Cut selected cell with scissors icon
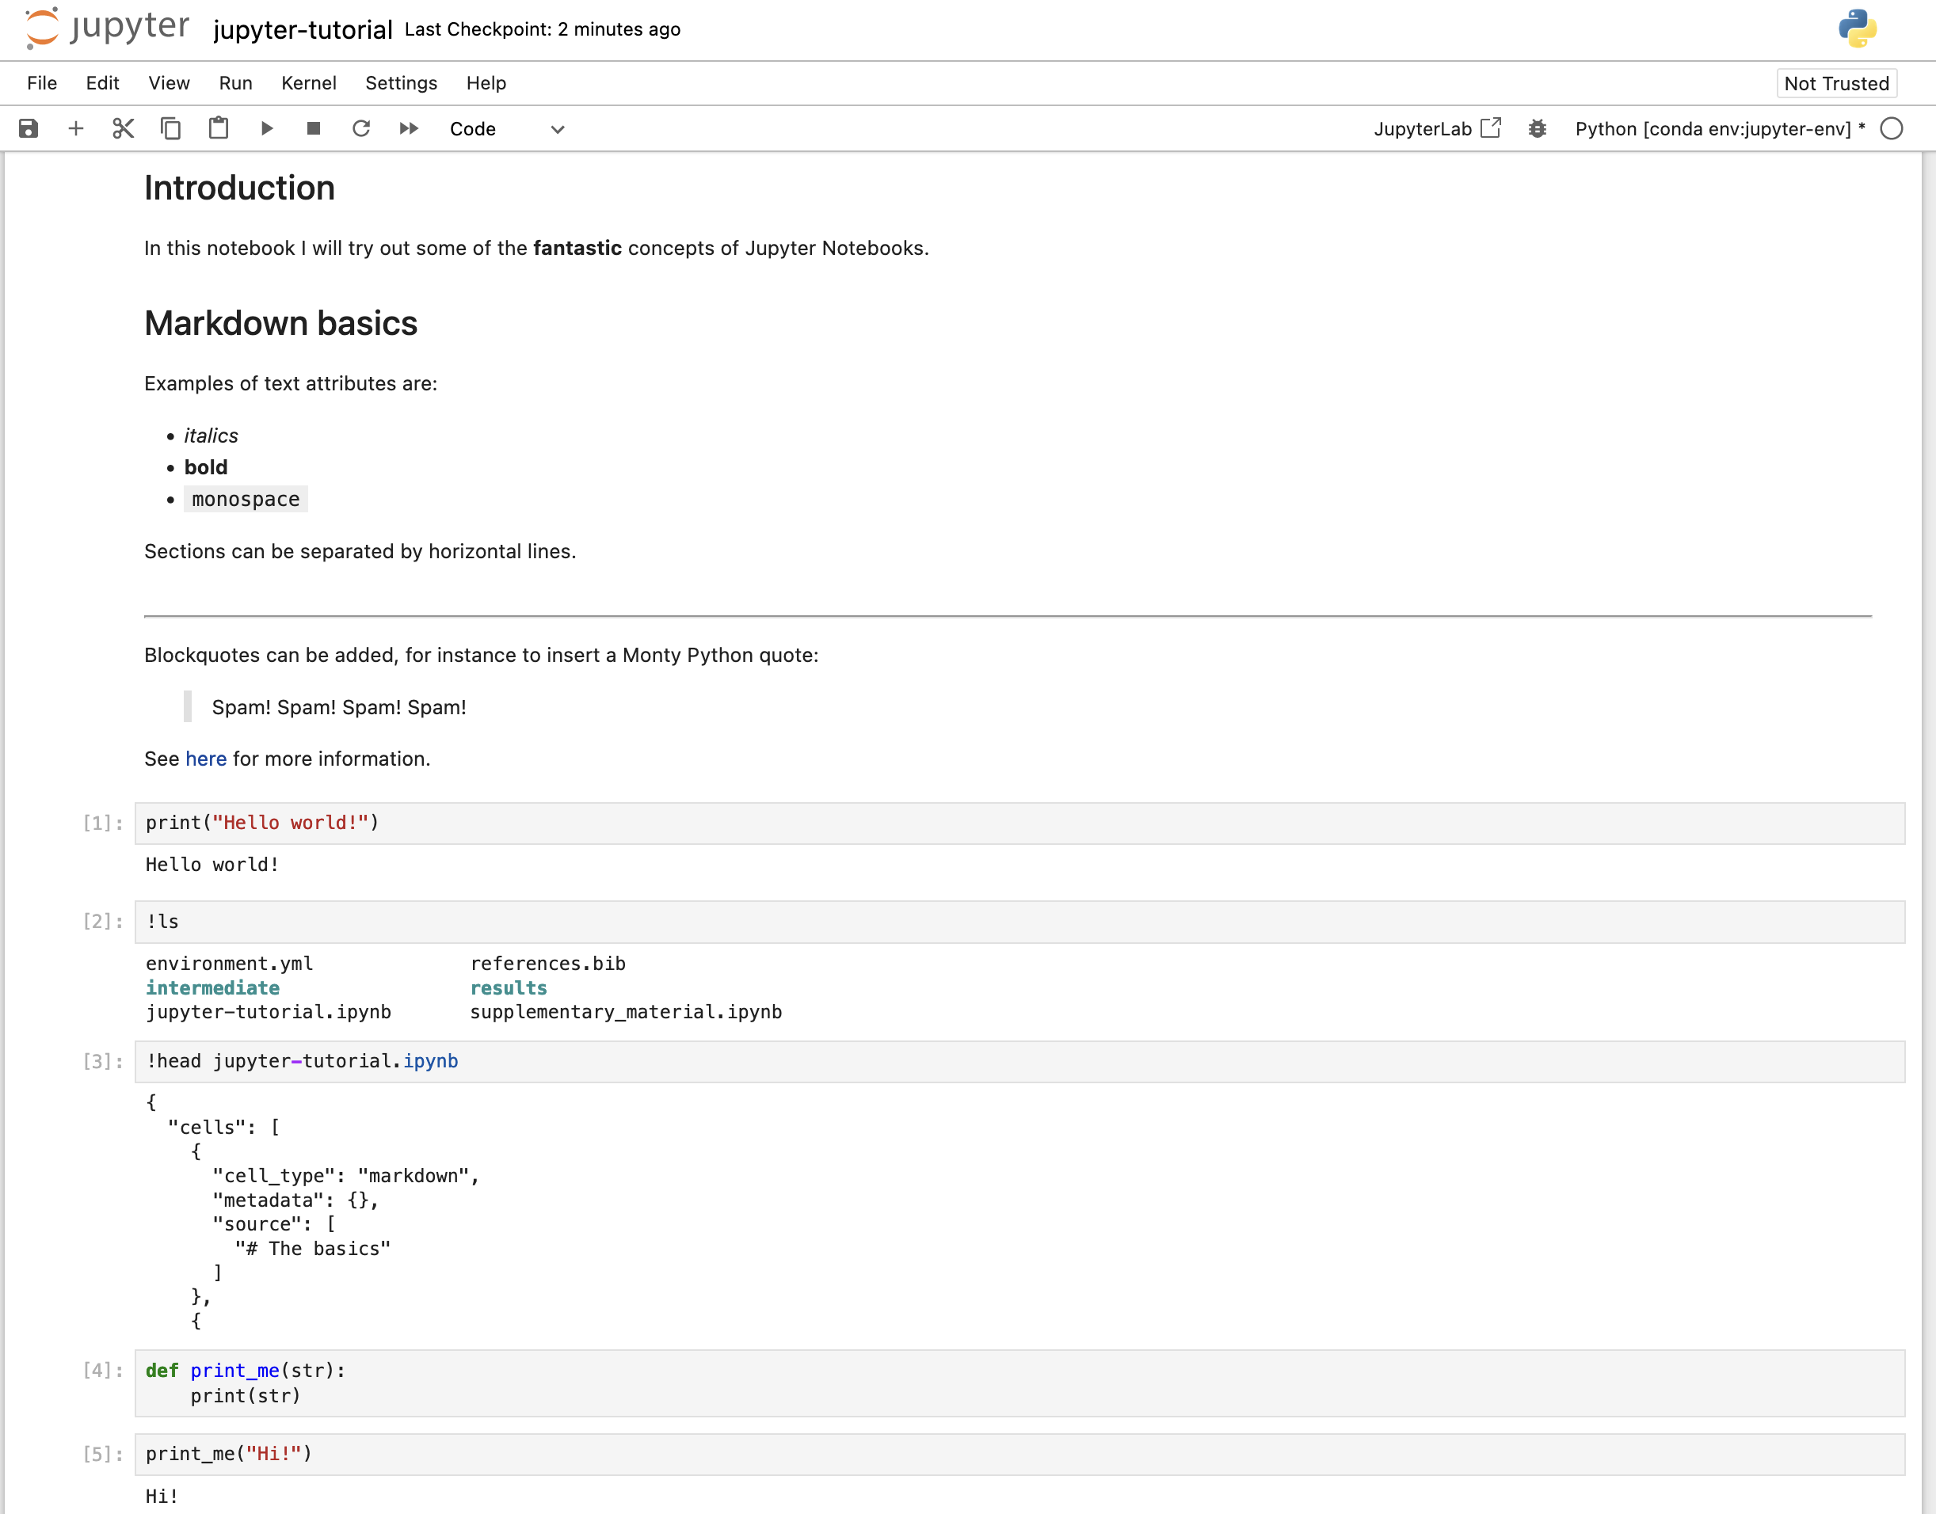This screenshot has width=1936, height=1514. tap(124, 128)
